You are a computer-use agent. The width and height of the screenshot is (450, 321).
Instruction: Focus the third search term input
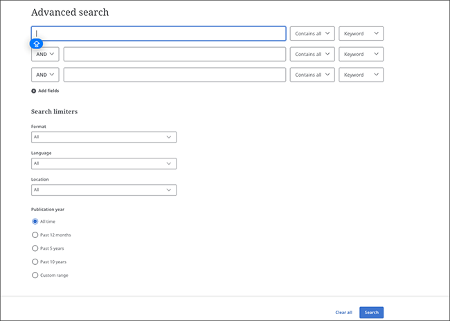coord(174,75)
